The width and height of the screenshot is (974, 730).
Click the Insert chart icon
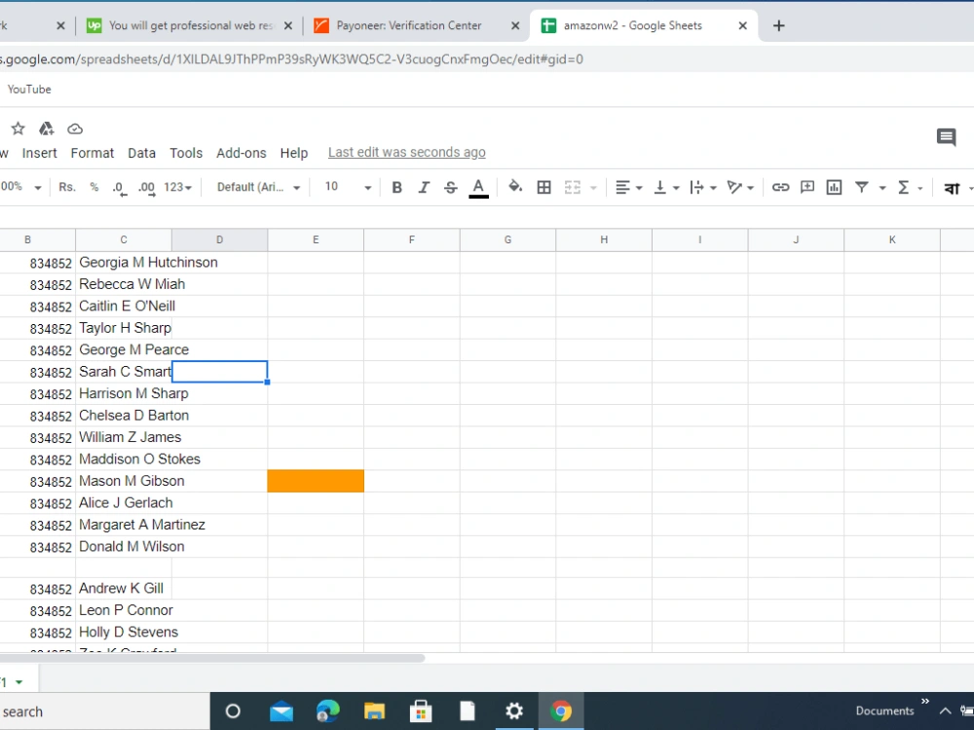[834, 187]
